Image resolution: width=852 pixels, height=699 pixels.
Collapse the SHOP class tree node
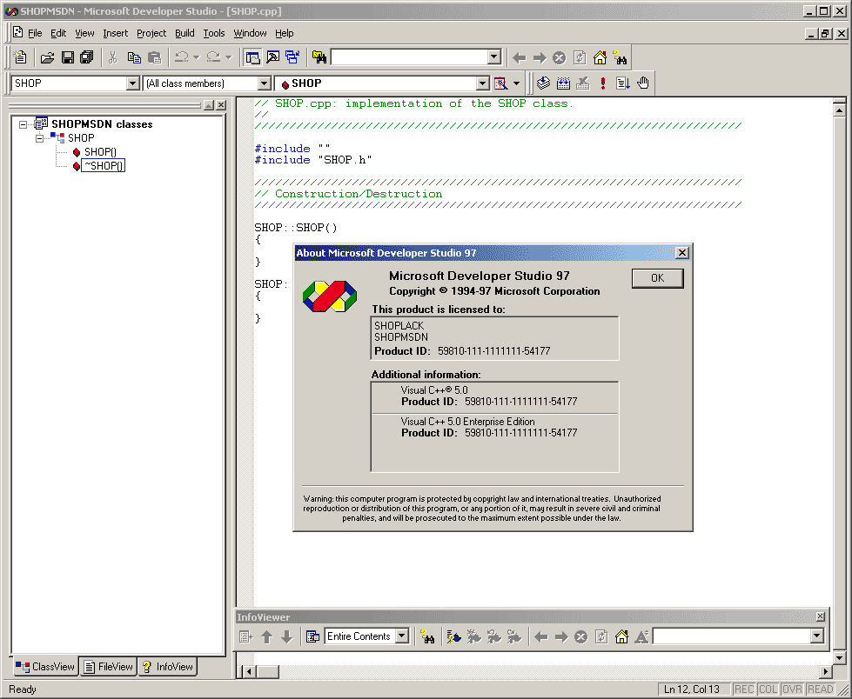tap(40, 138)
